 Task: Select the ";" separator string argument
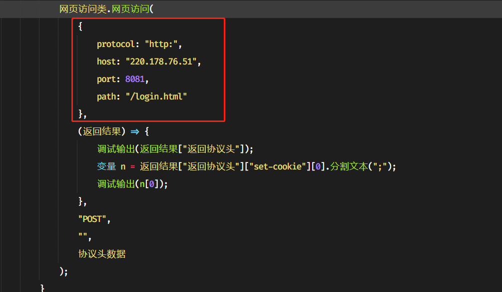coord(380,166)
